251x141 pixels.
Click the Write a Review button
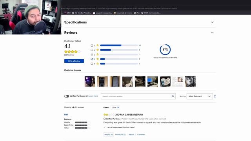click(x=74, y=61)
